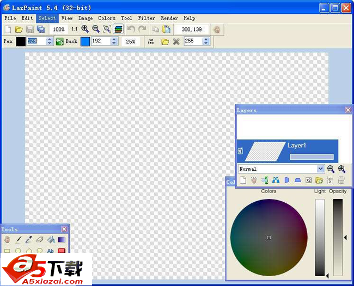Click the Paste clipboard icon

click(167, 29)
